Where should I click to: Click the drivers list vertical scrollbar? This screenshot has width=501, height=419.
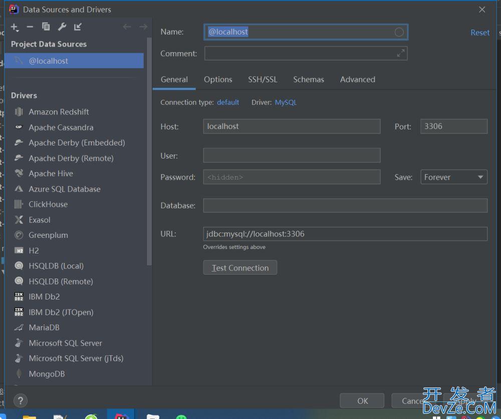[x=149, y=152]
